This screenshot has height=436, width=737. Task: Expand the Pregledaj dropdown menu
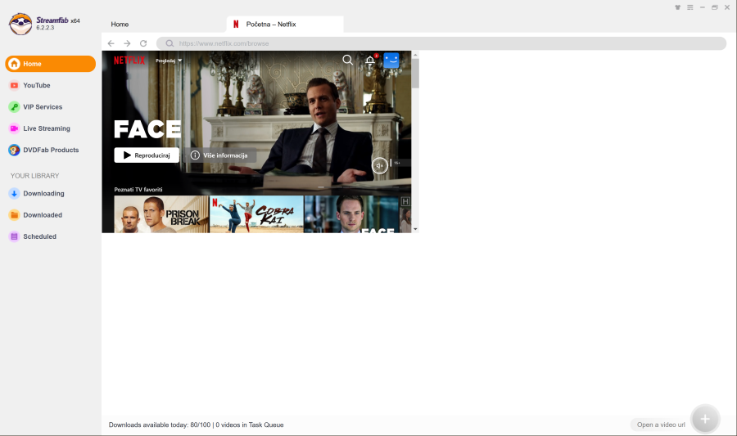(169, 61)
